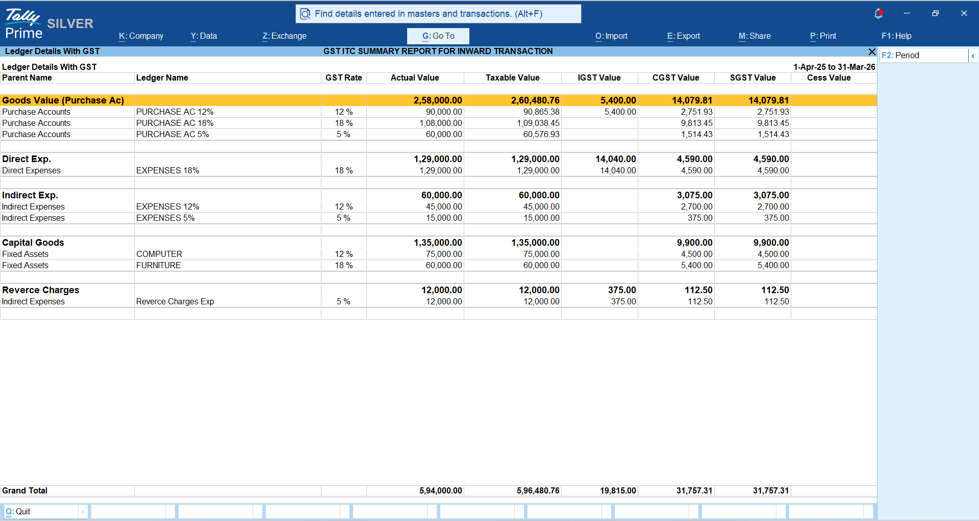Click the Actual Value column header

point(415,78)
